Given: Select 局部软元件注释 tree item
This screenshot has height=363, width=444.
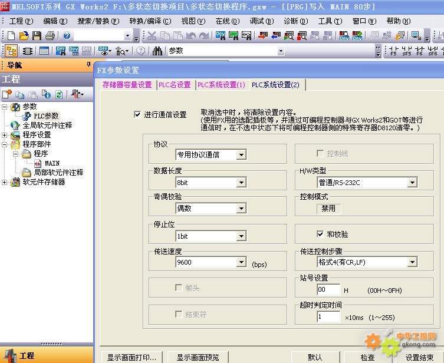Looking at the screenshot, I should point(58,173).
